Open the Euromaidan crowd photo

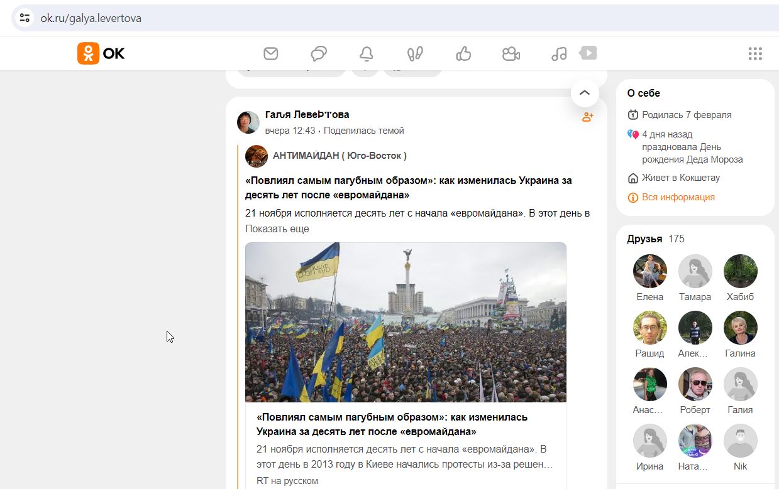406,322
